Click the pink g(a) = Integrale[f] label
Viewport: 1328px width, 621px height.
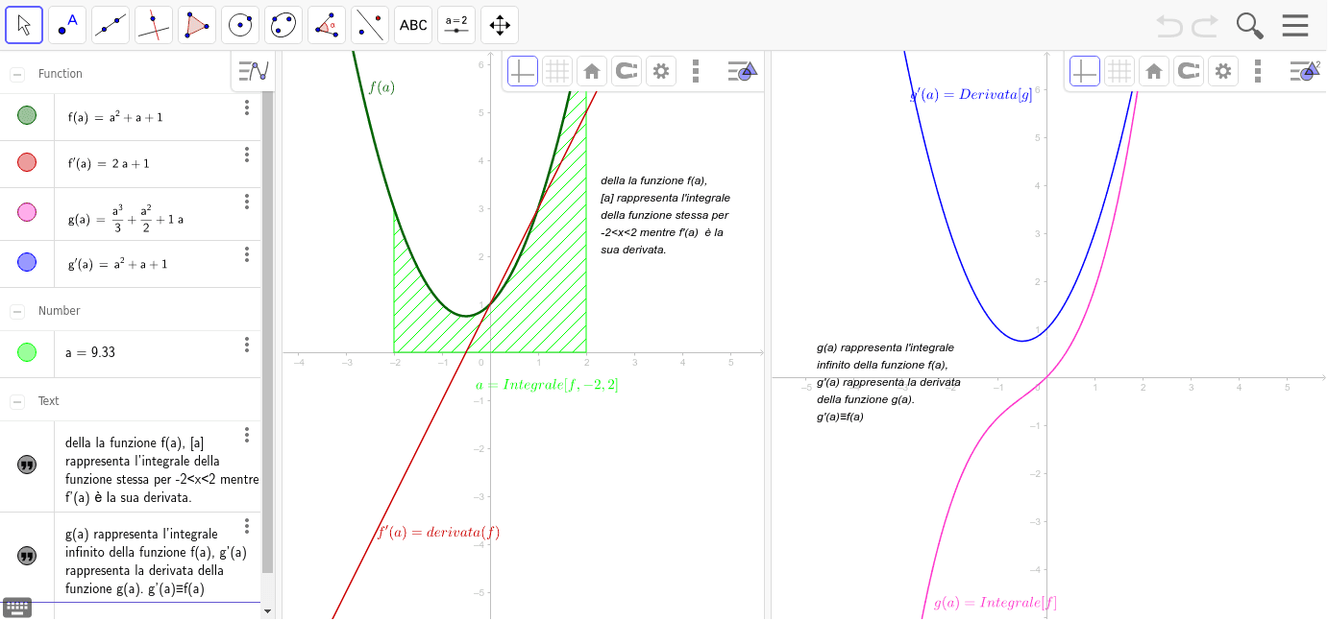996,603
